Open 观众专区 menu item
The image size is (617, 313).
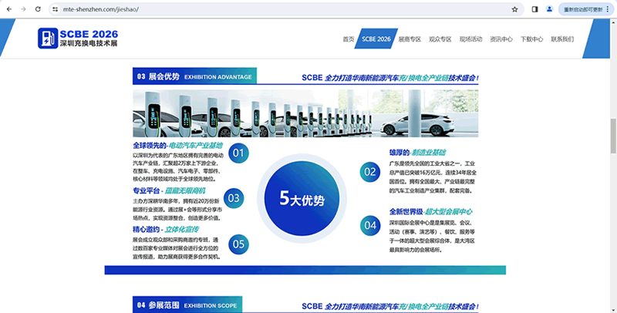(440, 39)
